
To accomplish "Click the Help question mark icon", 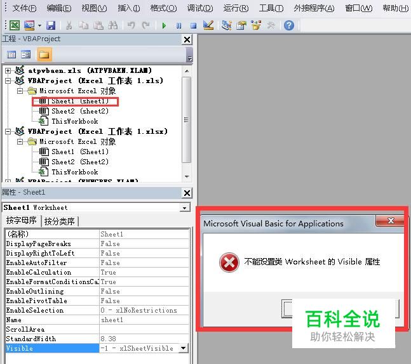I will (x=289, y=25).
